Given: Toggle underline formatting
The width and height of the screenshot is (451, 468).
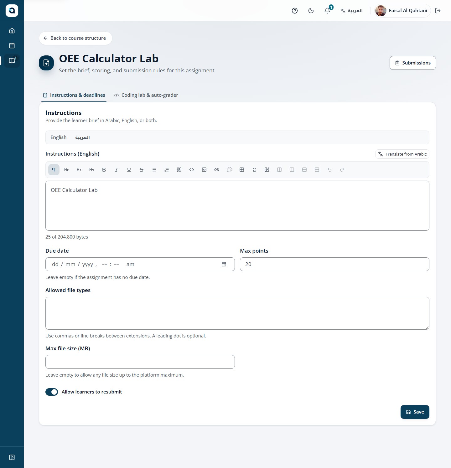Looking at the screenshot, I should 129,170.
